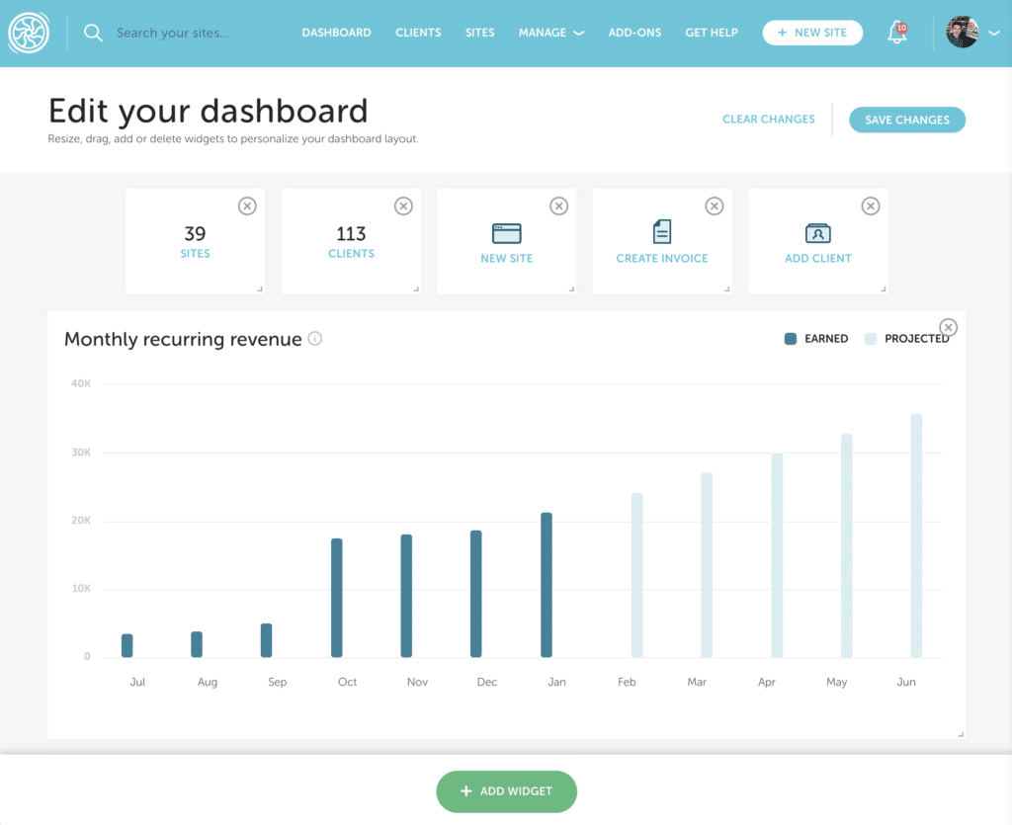
Task: Remove the 39 Sites widget
Action: 247,206
